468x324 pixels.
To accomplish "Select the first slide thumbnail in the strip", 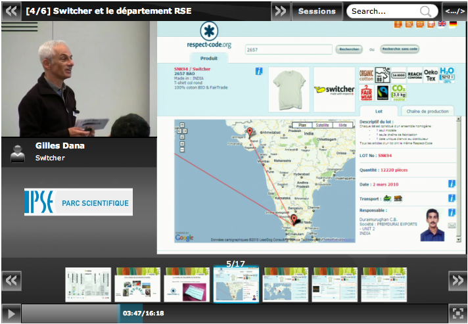I will pos(88,285).
